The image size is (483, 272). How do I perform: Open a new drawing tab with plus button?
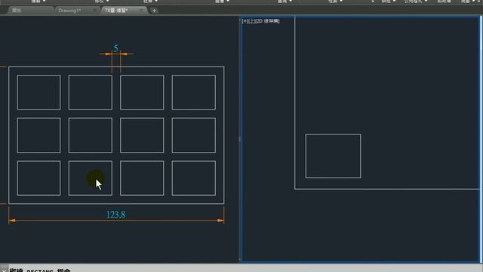pyautogui.click(x=154, y=11)
